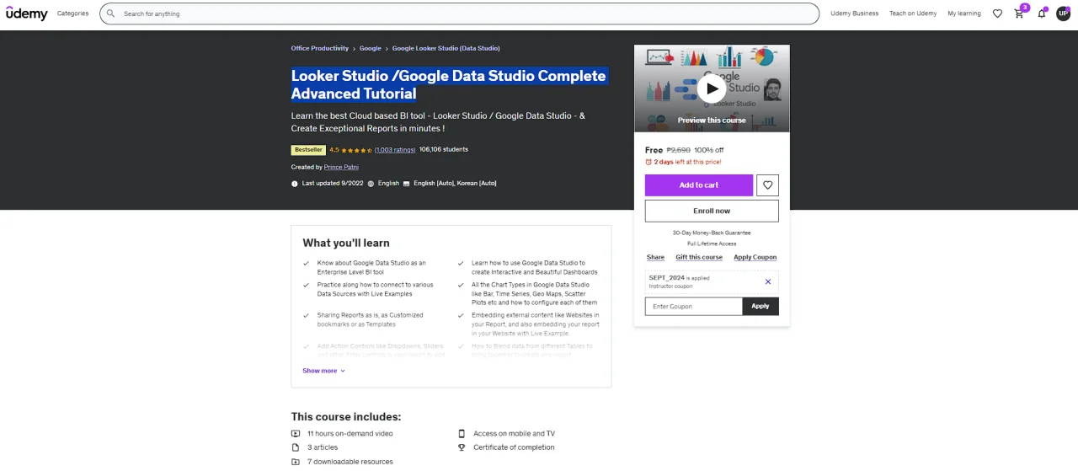Expand the Show more section
The width and height of the screenshot is (1078, 471).
323,371
